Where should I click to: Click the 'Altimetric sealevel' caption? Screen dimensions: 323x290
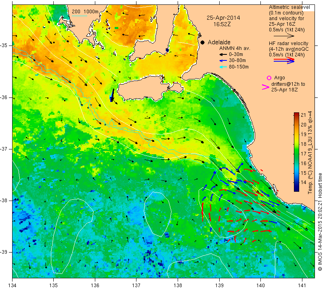point(289,7)
